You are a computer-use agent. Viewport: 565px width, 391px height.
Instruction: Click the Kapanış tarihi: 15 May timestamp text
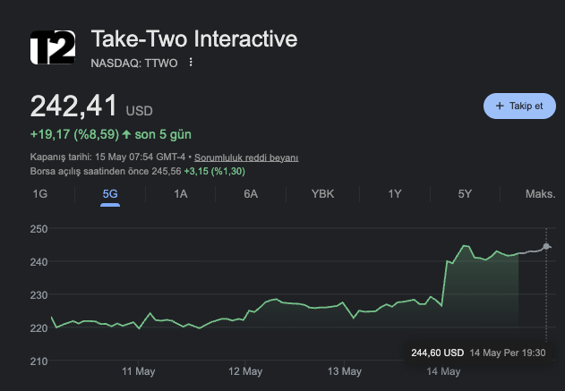[x=107, y=157]
